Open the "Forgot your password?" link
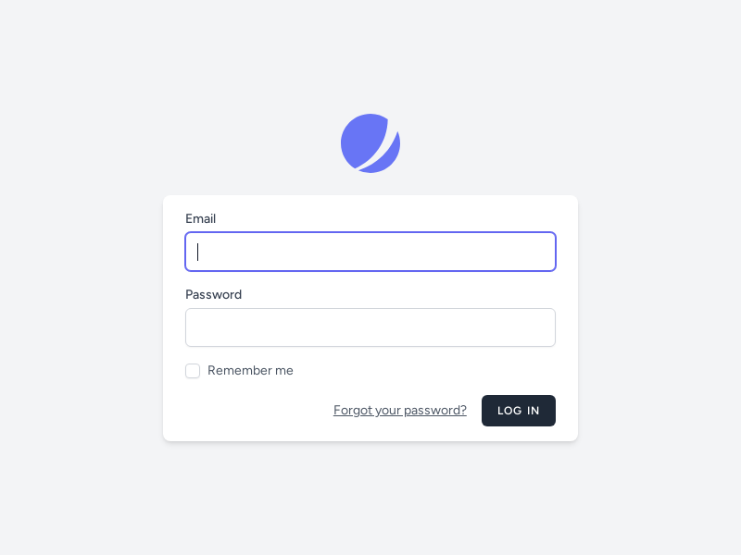741x555 pixels. point(400,411)
